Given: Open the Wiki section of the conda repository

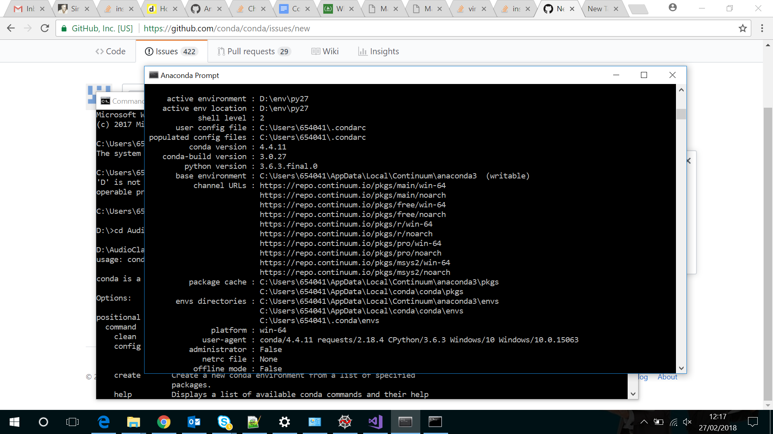Looking at the screenshot, I should point(325,51).
